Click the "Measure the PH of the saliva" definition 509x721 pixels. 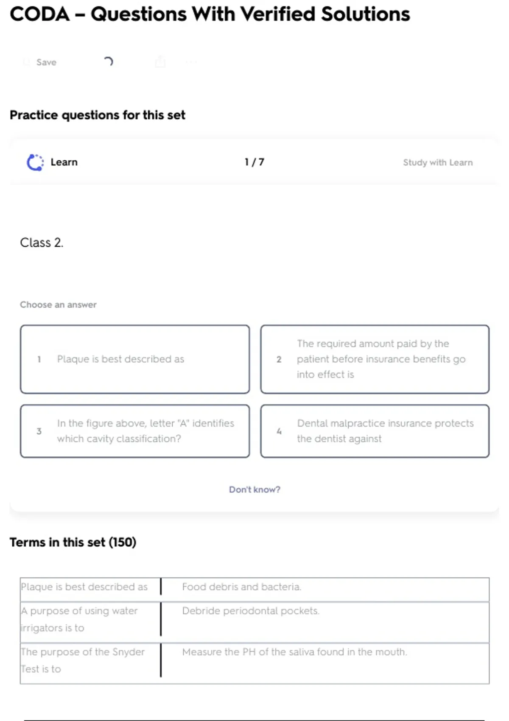pos(294,652)
